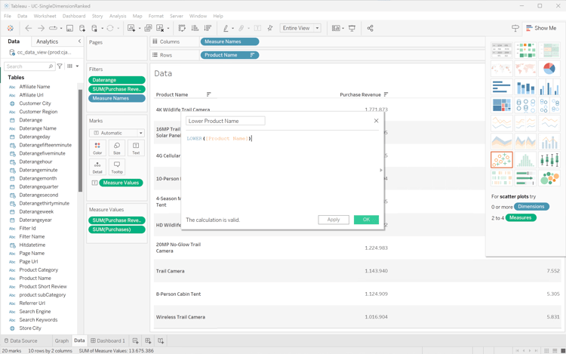Click the Save workbook icon
Image resolution: width=566 pixels, height=354 pixels.
(69, 28)
